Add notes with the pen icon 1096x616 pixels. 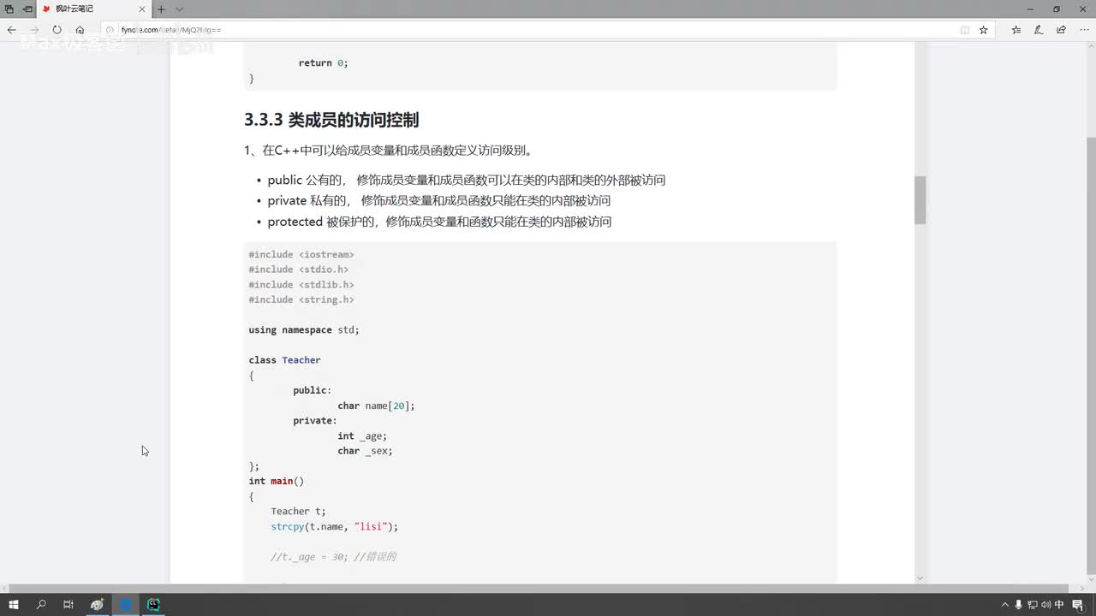point(1039,29)
